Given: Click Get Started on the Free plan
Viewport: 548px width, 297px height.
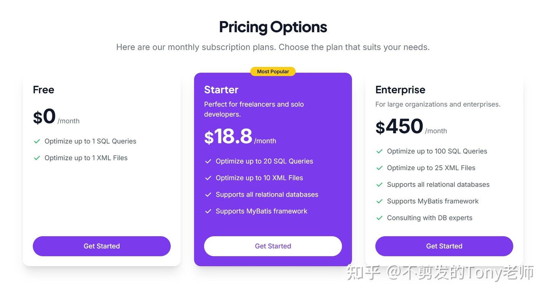Looking at the screenshot, I should 102,246.
